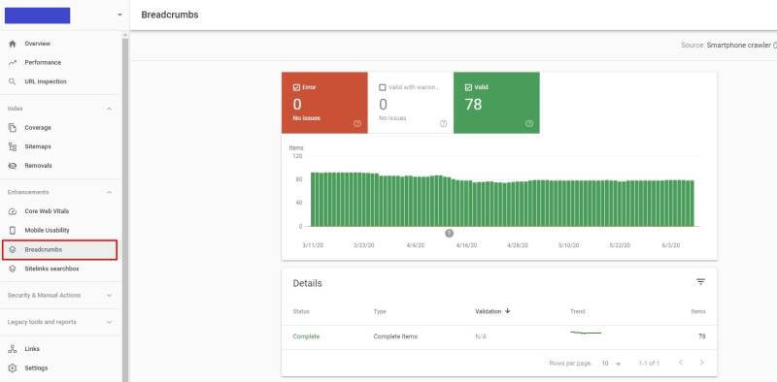Click the filter icon in Details

point(700,282)
